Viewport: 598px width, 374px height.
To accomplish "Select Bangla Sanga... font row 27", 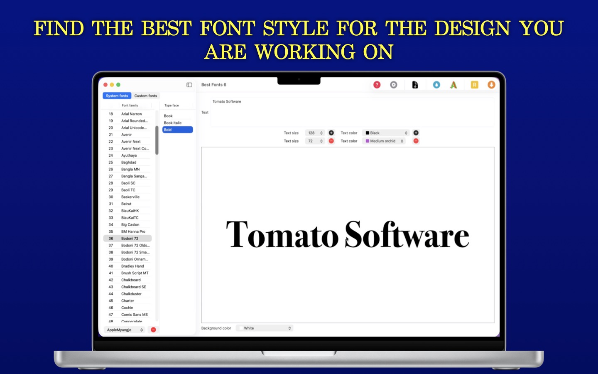I will (127, 176).
